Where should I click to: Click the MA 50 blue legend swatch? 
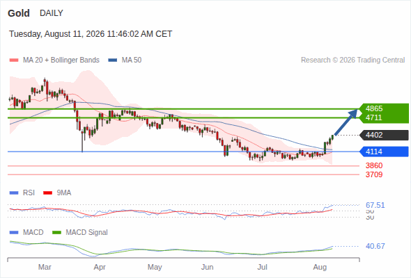coord(113,60)
